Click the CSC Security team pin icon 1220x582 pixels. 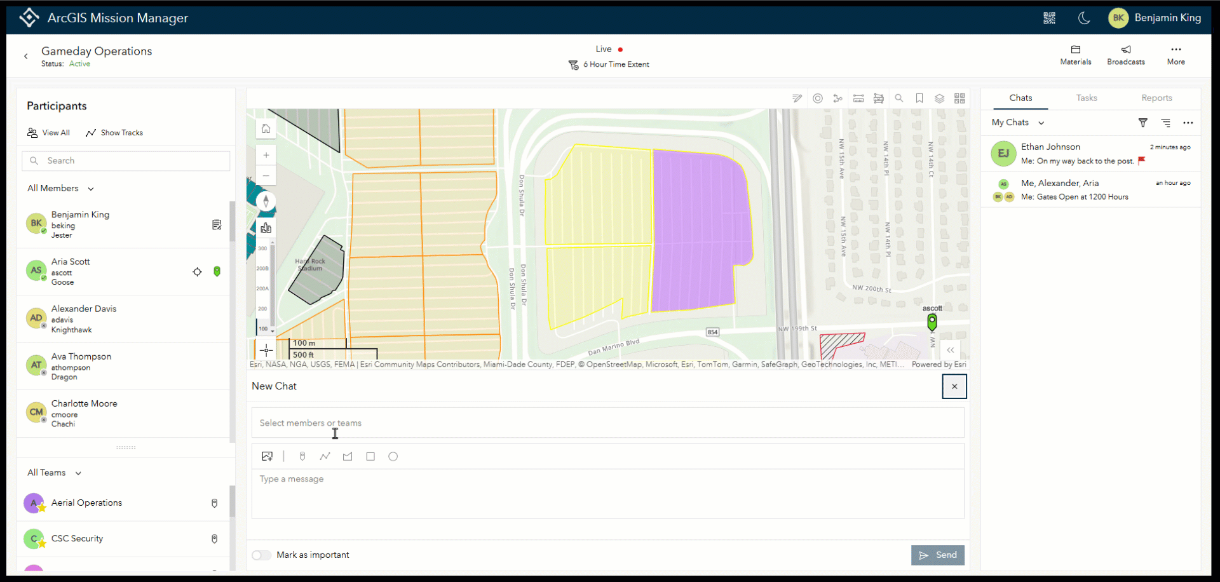click(215, 539)
